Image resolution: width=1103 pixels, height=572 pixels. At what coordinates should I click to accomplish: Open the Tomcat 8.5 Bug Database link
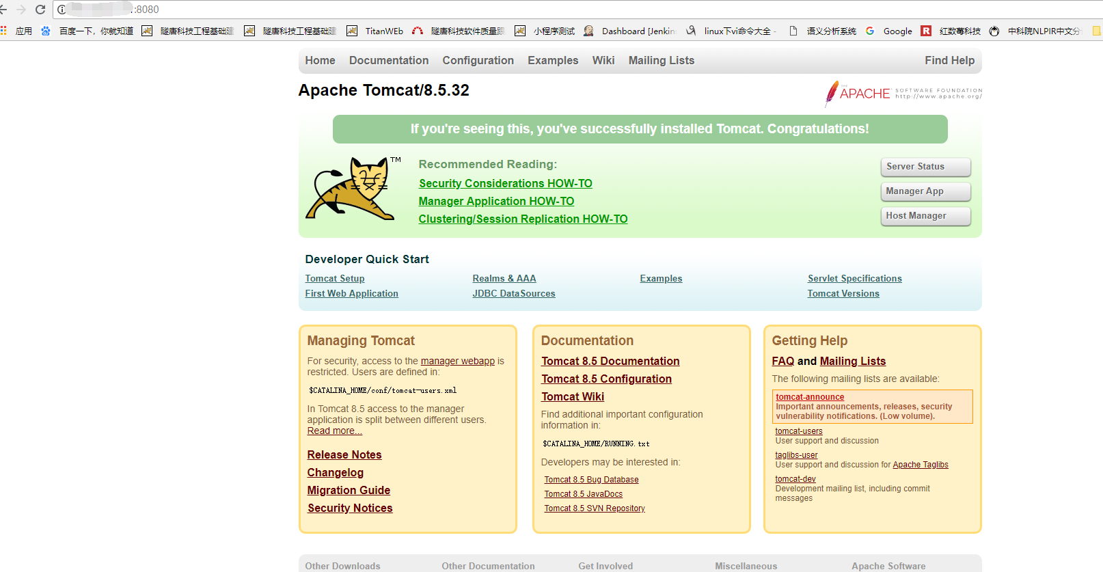coord(591,480)
